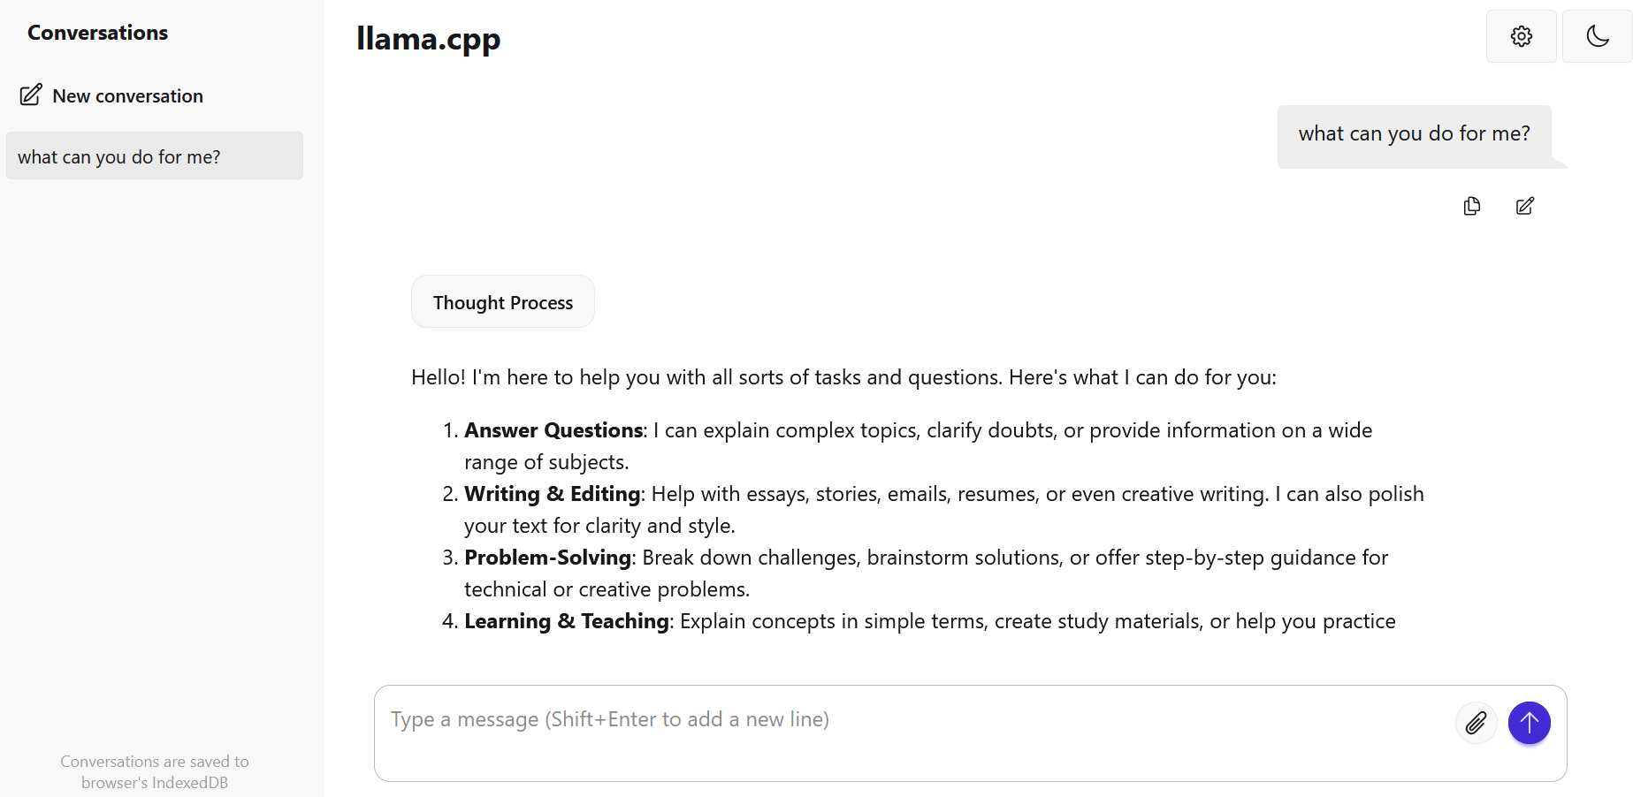1633x797 pixels.
Task: Toggle the reasoning display for the reply
Action: coord(502,301)
